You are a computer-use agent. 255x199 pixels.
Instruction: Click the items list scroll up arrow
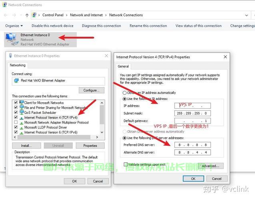[x=102, y=103]
